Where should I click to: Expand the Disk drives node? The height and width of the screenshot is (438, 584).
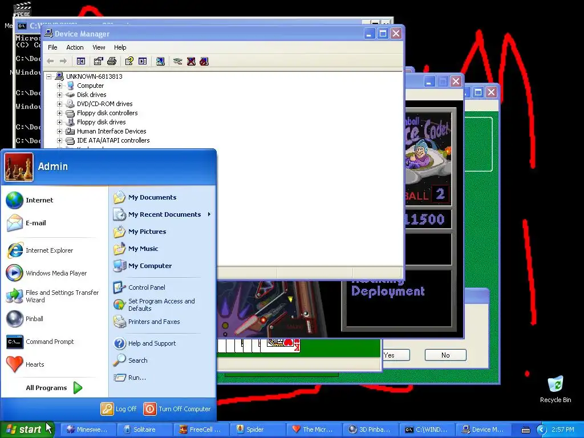(59, 95)
